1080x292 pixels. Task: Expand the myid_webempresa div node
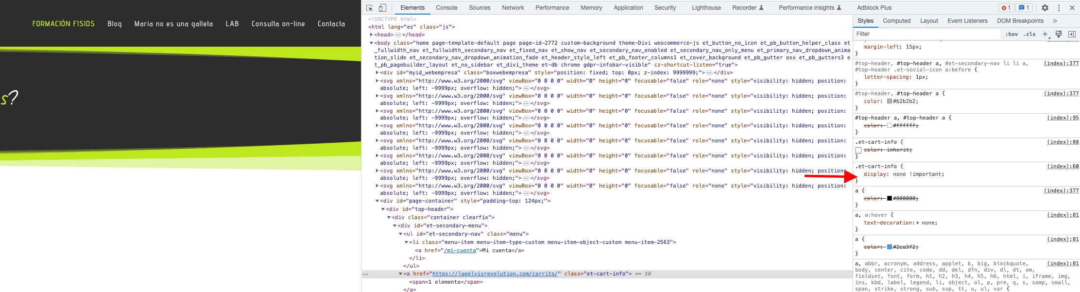[x=377, y=73]
